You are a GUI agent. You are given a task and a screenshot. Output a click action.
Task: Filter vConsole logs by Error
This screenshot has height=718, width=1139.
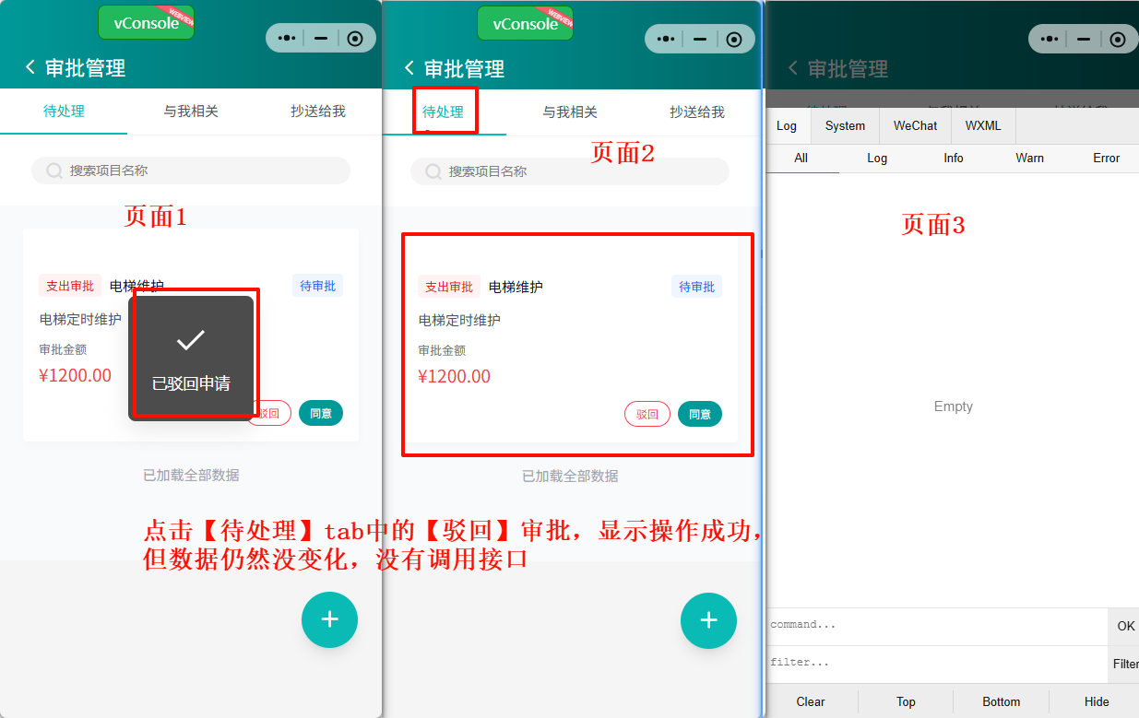tap(1106, 158)
